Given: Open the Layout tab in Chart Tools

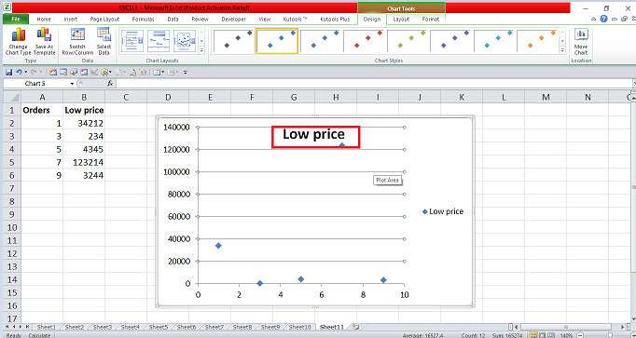Looking at the screenshot, I should [401, 19].
